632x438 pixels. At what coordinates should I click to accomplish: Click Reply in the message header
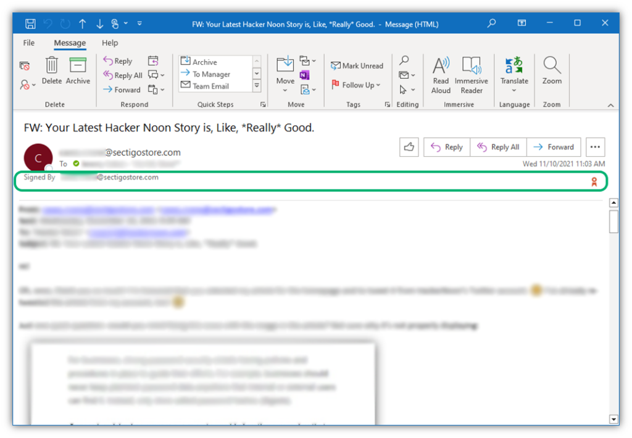pyautogui.click(x=447, y=147)
